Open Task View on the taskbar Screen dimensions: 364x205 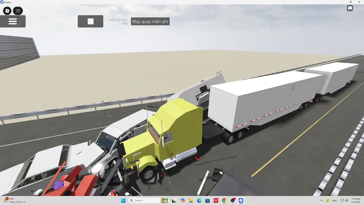174,200
